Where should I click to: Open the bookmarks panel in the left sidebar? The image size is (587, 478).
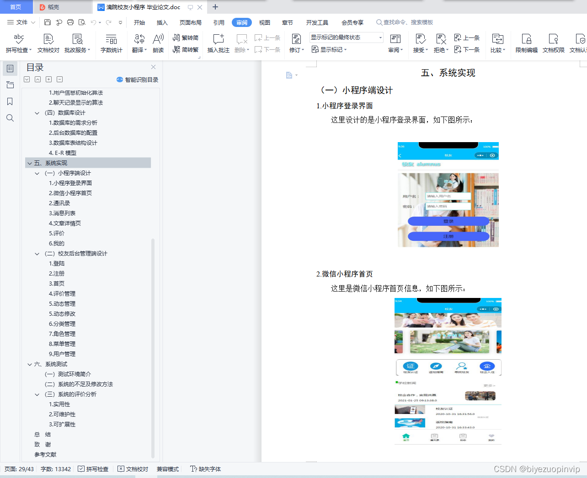[x=10, y=101]
